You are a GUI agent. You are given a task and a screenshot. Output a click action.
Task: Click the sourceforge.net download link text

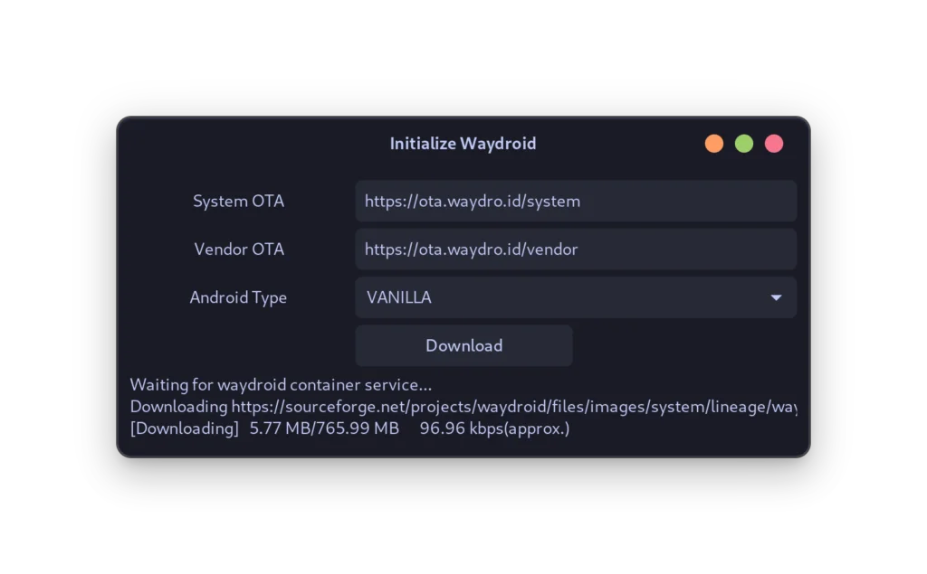453,406
